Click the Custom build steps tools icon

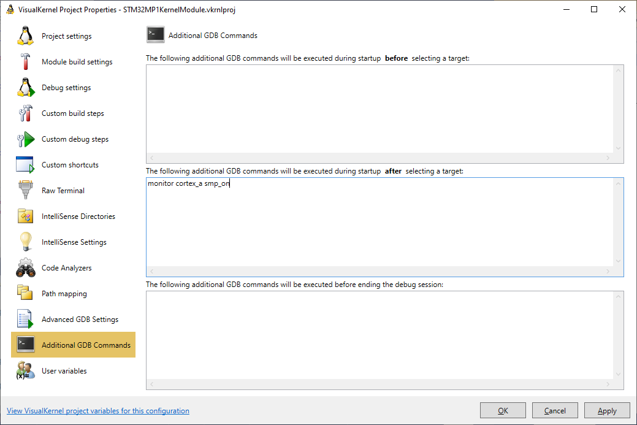(x=25, y=113)
